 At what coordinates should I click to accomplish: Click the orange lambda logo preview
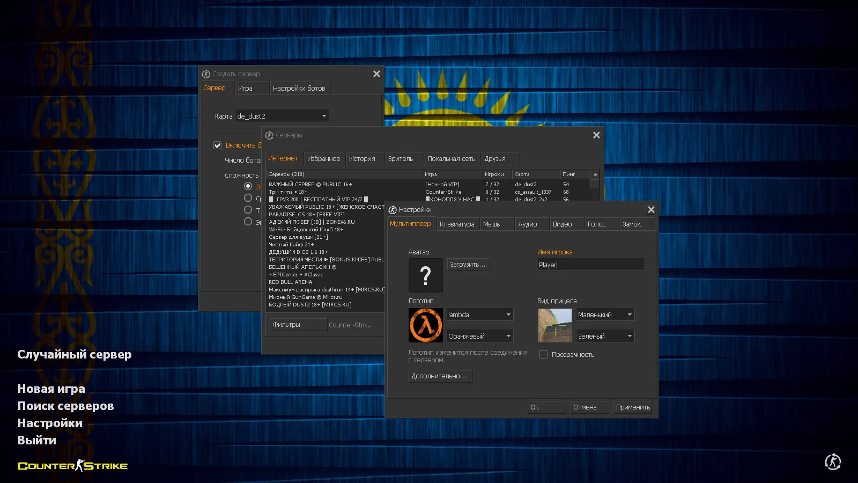pyautogui.click(x=425, y=325)
